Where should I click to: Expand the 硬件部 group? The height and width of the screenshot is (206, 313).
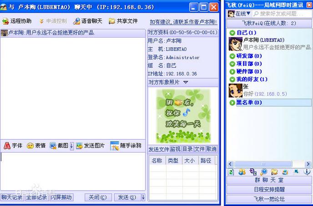point(232,72)
